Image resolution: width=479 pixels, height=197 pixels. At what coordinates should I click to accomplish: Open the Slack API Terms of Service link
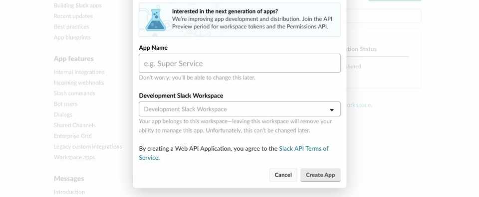click(x=234, y=153)
